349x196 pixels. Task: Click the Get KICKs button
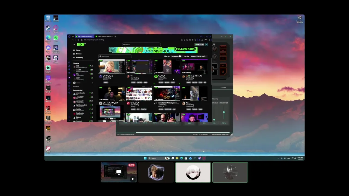pos(199,44)
